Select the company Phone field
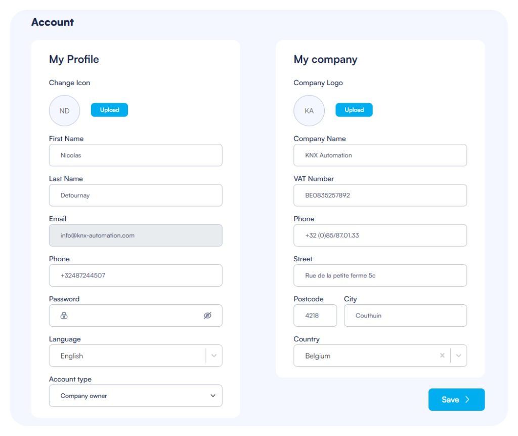The width and height of the screenshot is (518, 436). pos(380,235)
